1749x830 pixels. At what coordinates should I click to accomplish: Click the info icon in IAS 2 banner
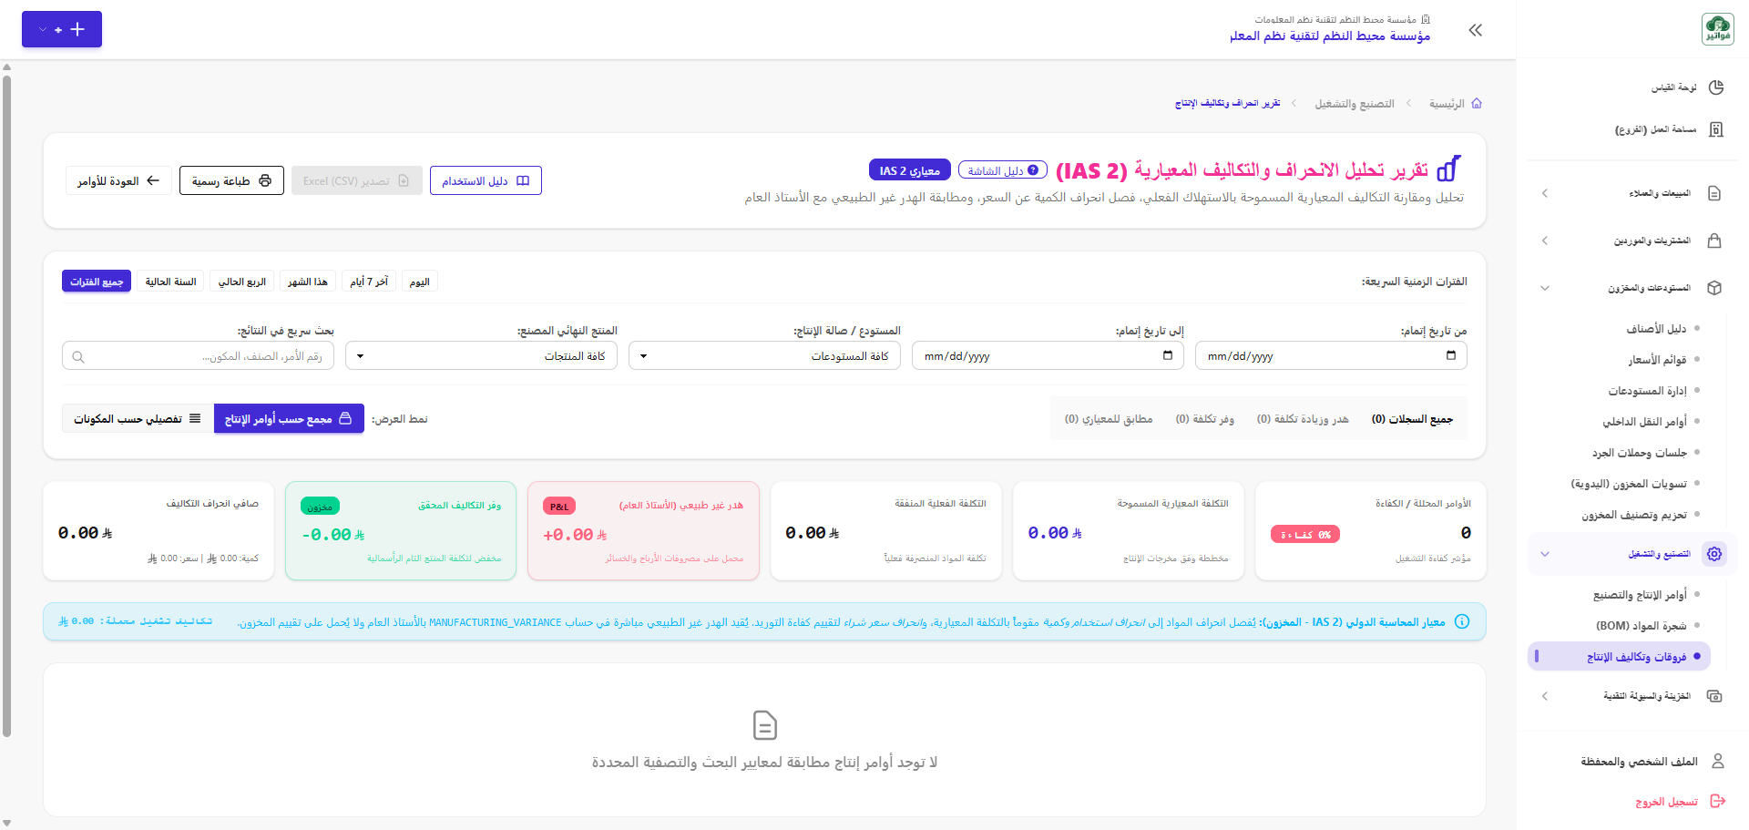click(1462, 621)
